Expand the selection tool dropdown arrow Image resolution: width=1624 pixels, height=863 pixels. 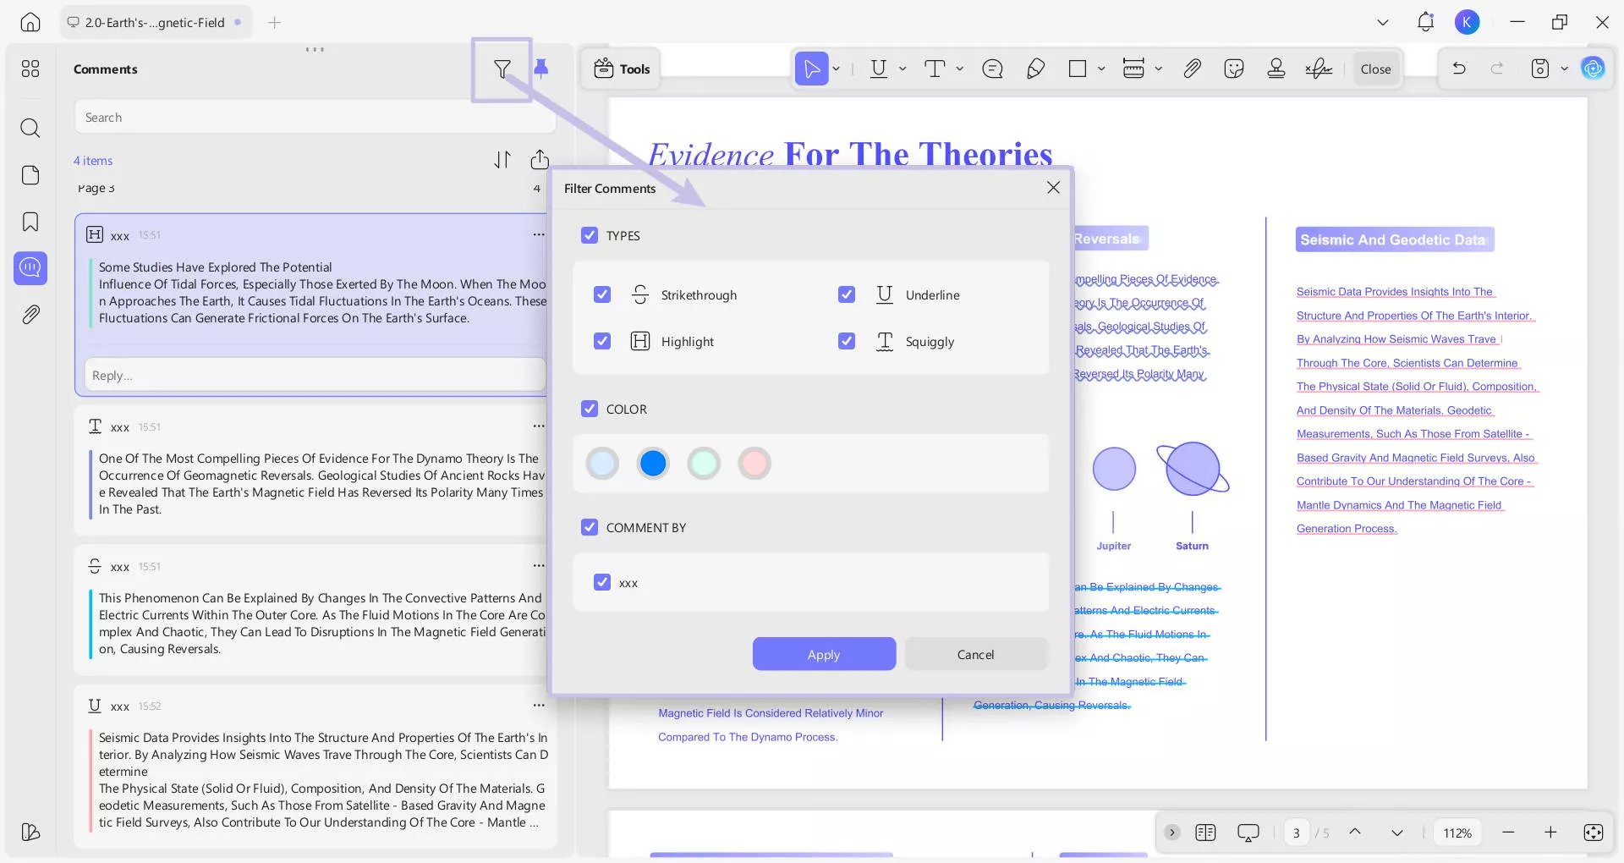coord(837,69)
